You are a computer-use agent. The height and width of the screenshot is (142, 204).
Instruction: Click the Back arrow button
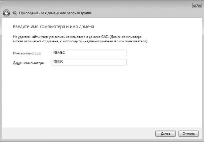6,13
